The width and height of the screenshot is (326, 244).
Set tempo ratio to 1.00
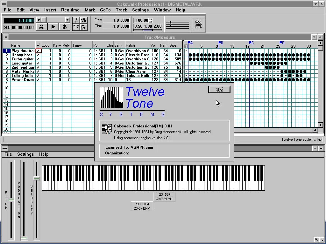[x=148, y=26]
